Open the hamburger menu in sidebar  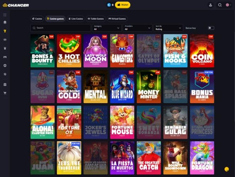[5, 15]
